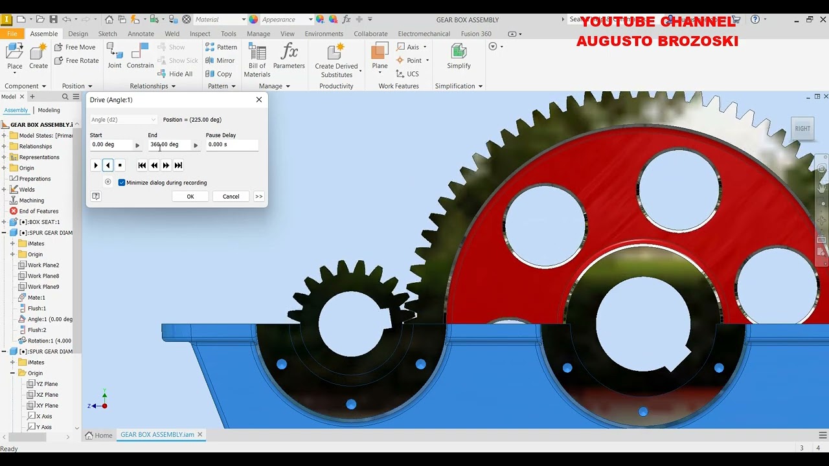Open the Bill of Materials
This screenshot has height=466, width=829.
257,61
